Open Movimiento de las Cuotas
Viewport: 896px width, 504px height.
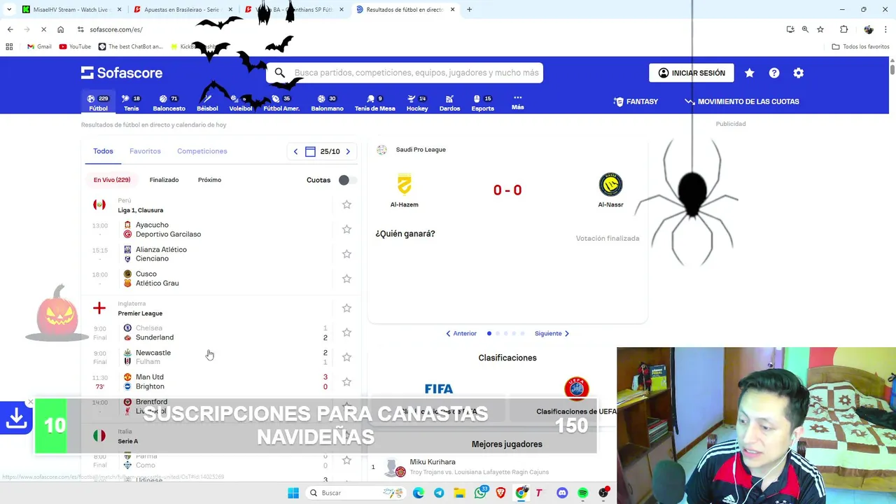tap(741, 101)
